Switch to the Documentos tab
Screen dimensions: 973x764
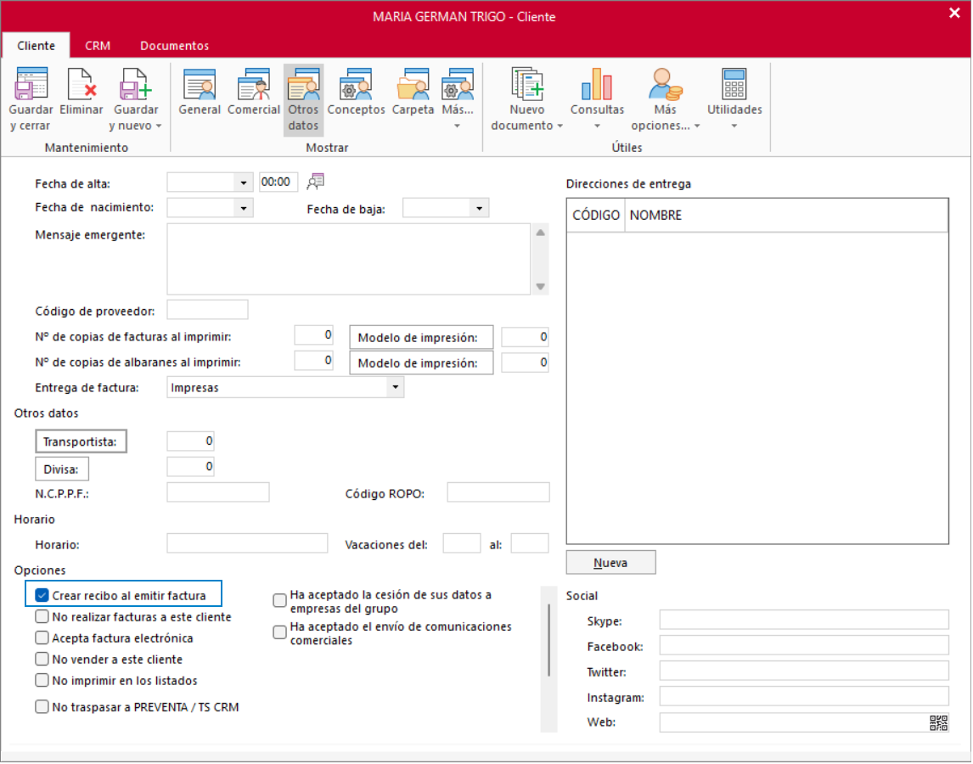[x=174, y=45]
